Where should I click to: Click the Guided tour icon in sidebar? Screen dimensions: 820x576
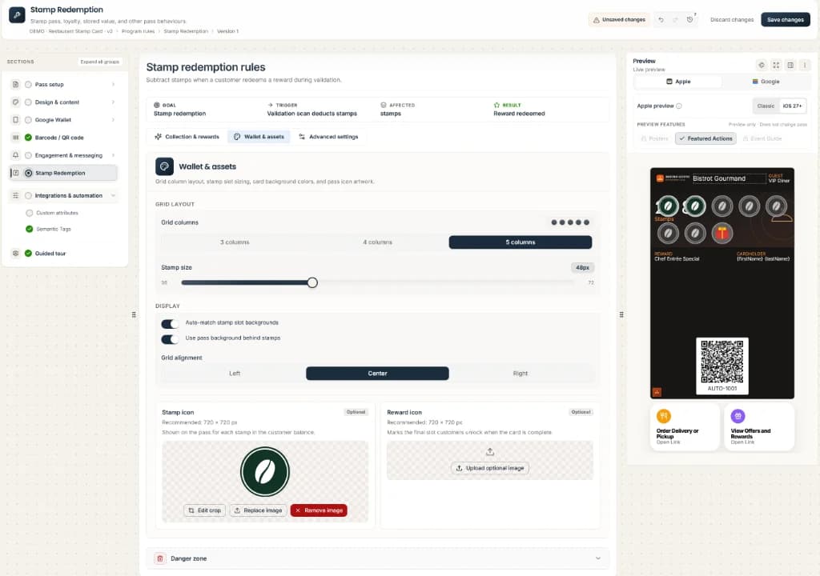coord(15,253)
